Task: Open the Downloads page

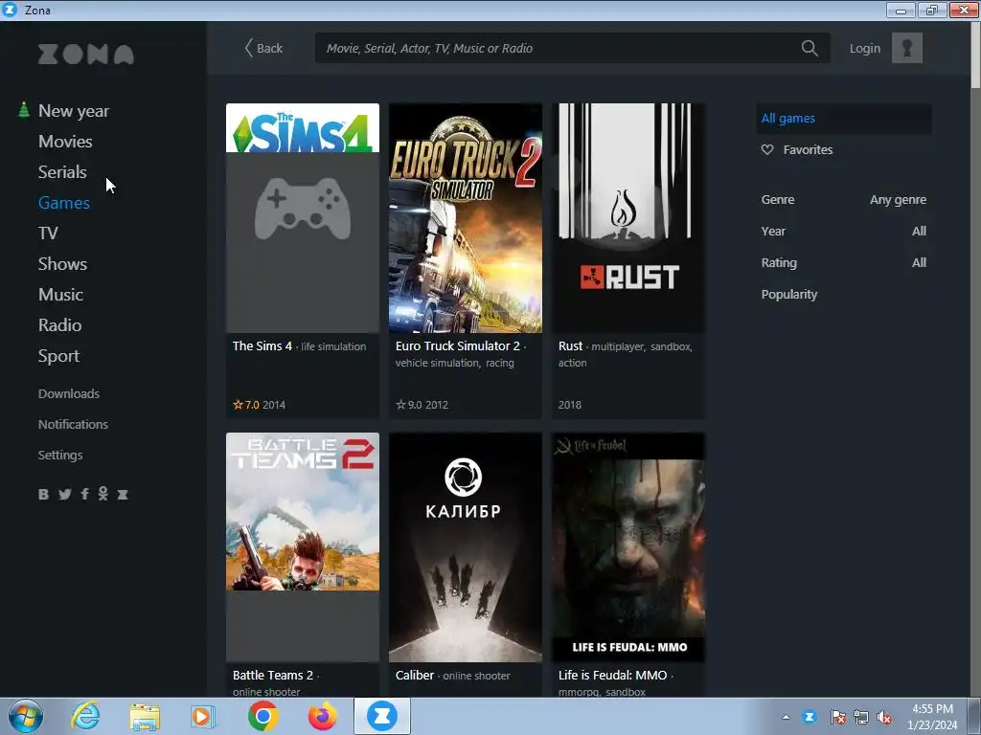Action: (x=69, y=393)
